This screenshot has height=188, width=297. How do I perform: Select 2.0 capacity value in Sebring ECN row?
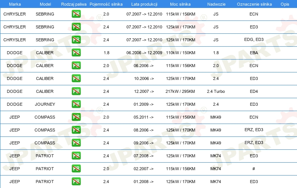point(106,14)
